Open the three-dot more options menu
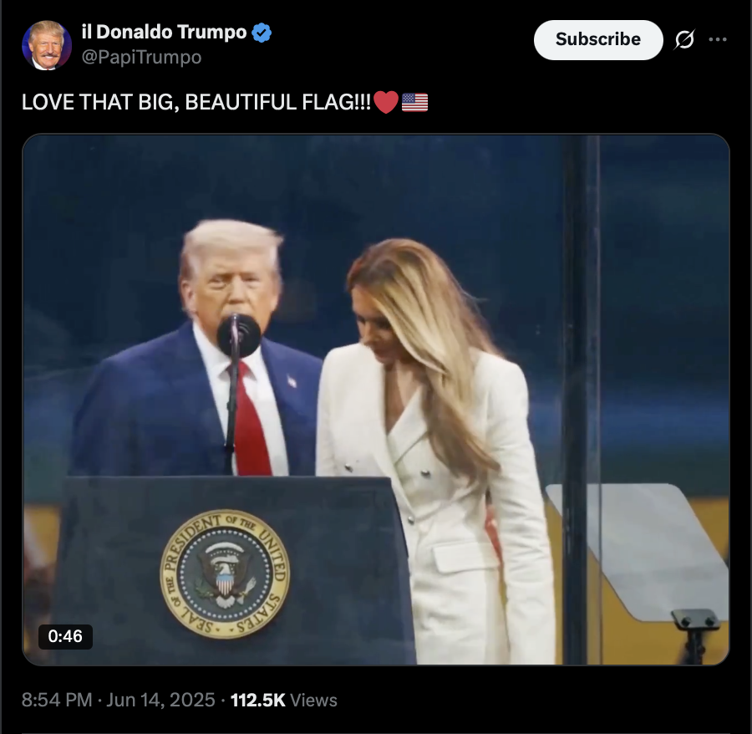752x734 pixels. point(718,39)
